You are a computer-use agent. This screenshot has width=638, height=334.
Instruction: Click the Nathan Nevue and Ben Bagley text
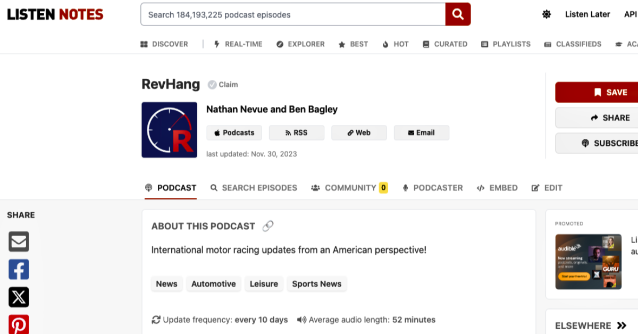coord(272,110)
